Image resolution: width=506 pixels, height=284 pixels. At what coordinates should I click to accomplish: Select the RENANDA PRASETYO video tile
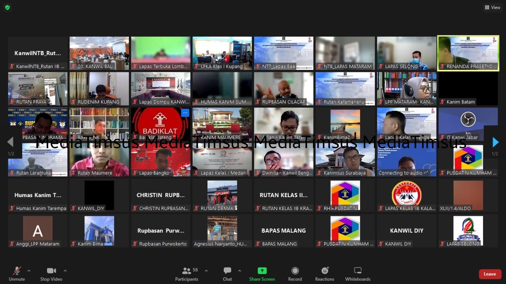pyautogui.click(x=468, y=53)
